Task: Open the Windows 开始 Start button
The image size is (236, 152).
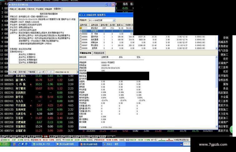Action: [5, 144]
